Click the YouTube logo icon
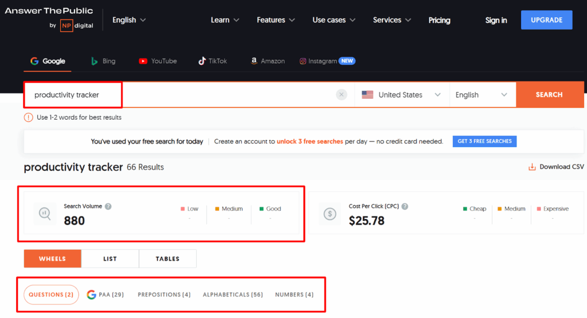 pos(143,61)
